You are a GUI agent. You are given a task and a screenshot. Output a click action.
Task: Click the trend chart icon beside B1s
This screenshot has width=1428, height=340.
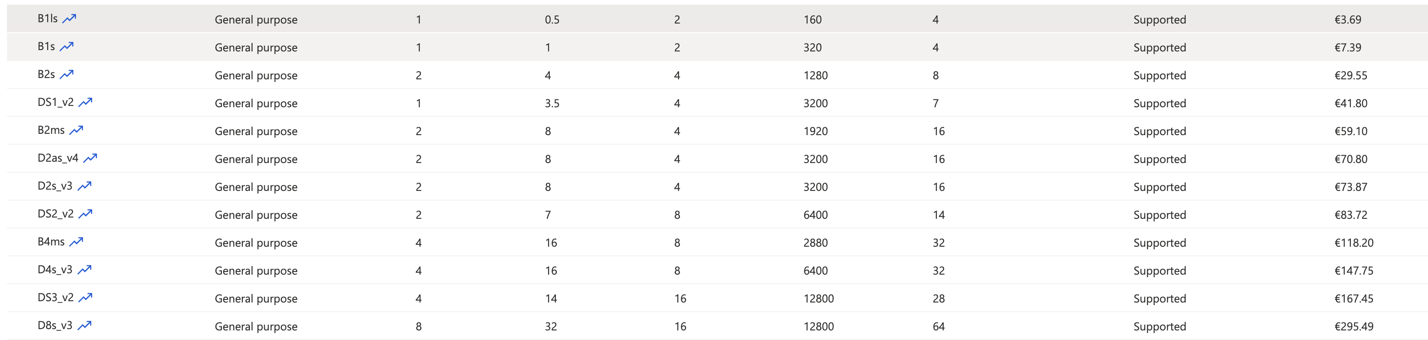[66, 47]
